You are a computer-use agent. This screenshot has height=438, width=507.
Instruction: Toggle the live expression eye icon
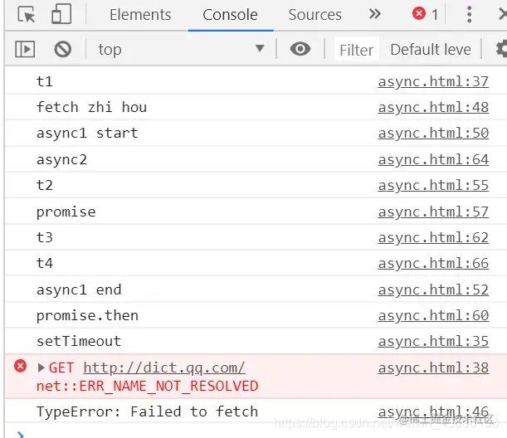click(x=300, y=49)
